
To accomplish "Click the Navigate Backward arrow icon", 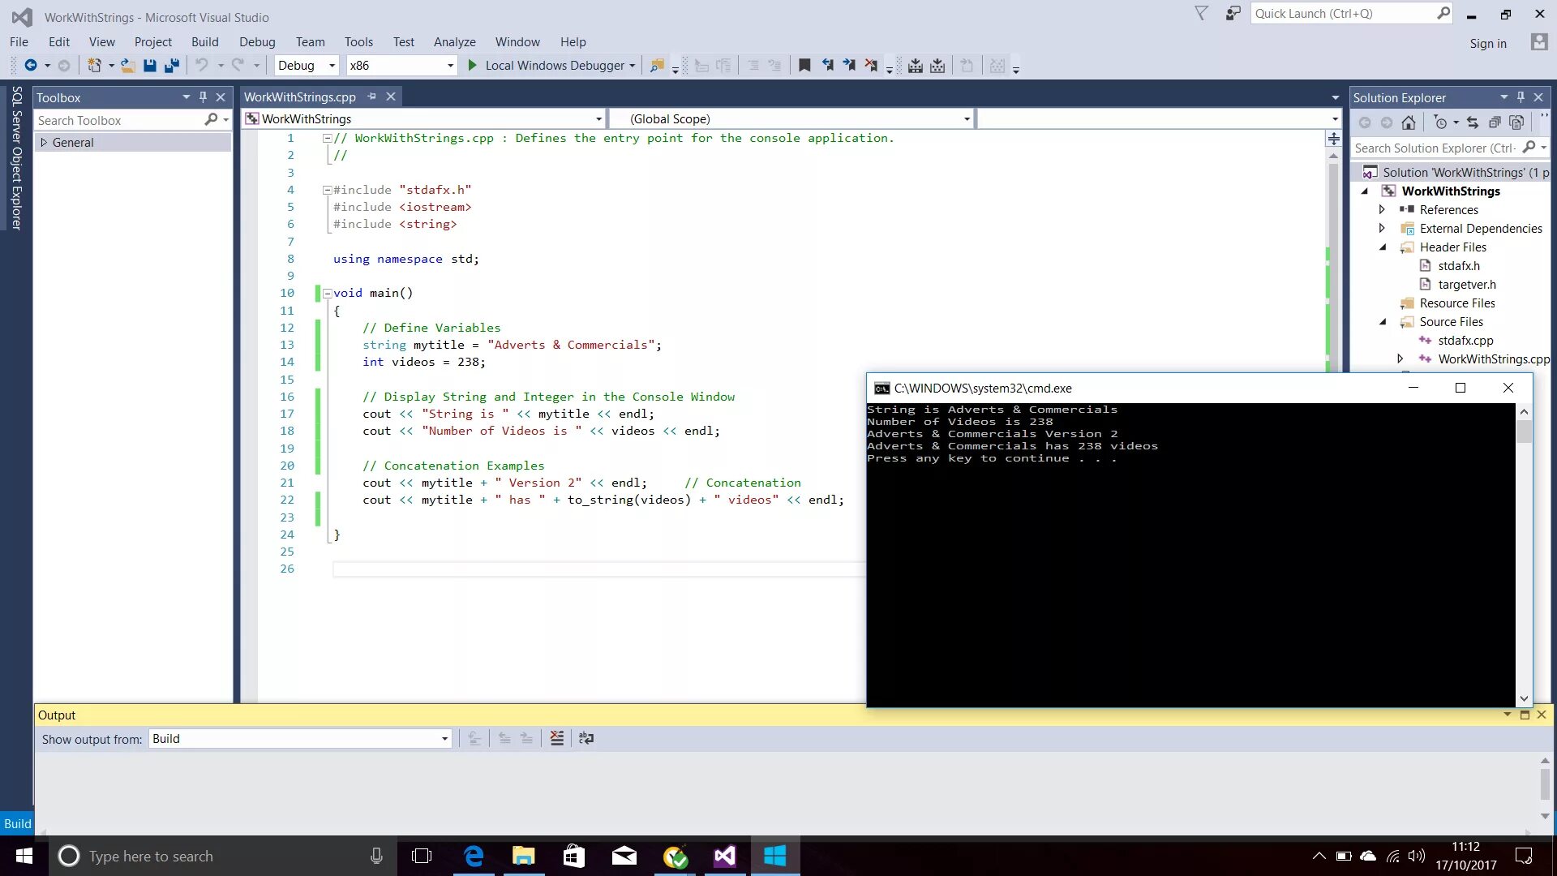I will [31, 66].
